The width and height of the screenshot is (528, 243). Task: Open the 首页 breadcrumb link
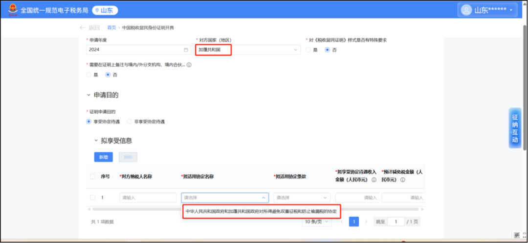pos(111,27)
